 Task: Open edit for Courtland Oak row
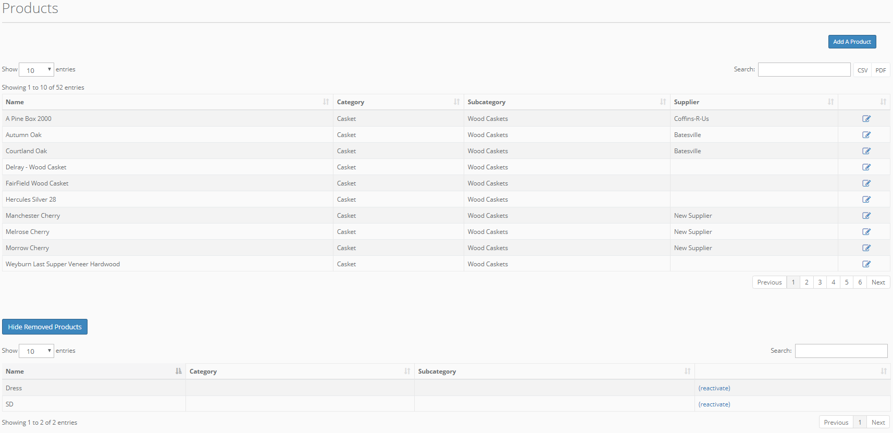click(866, 151)
